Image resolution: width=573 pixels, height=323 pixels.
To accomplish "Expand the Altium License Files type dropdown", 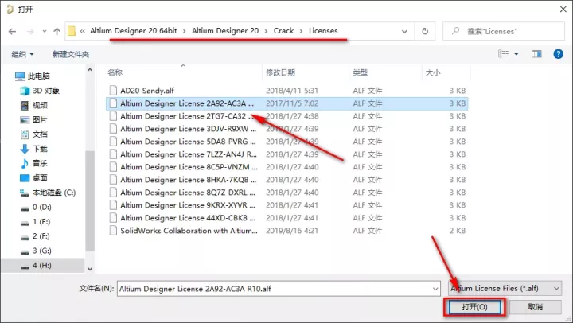I will click(x=506, y=288).
